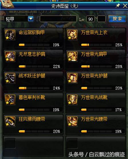Select the 万世荣光上衣 item icon

tap(72, 35)
